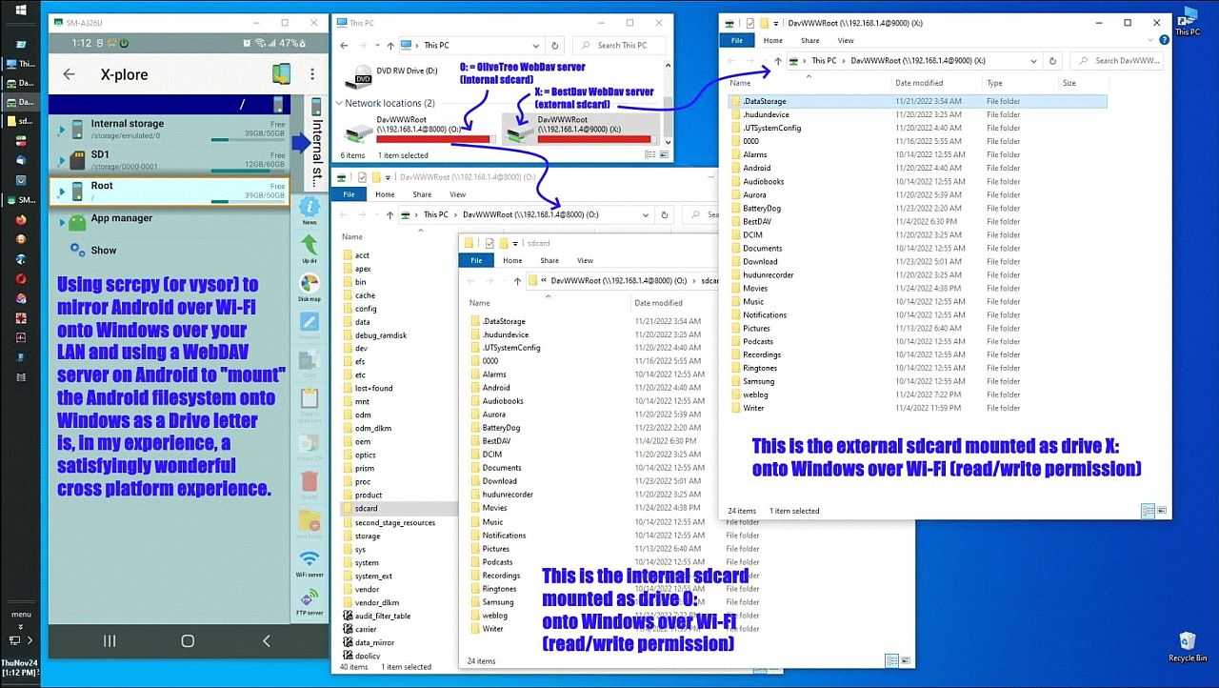Click refresh button in This PC window
Viewport: 1219px width, 688px height.
[555, 45]
